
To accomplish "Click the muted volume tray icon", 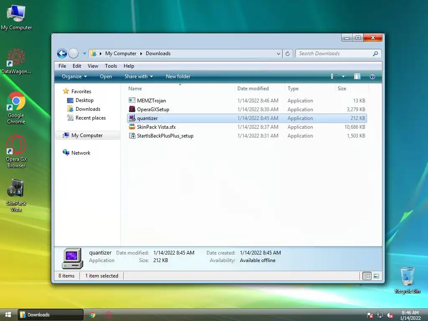I will pyautogui.click(x=390, y=315).
